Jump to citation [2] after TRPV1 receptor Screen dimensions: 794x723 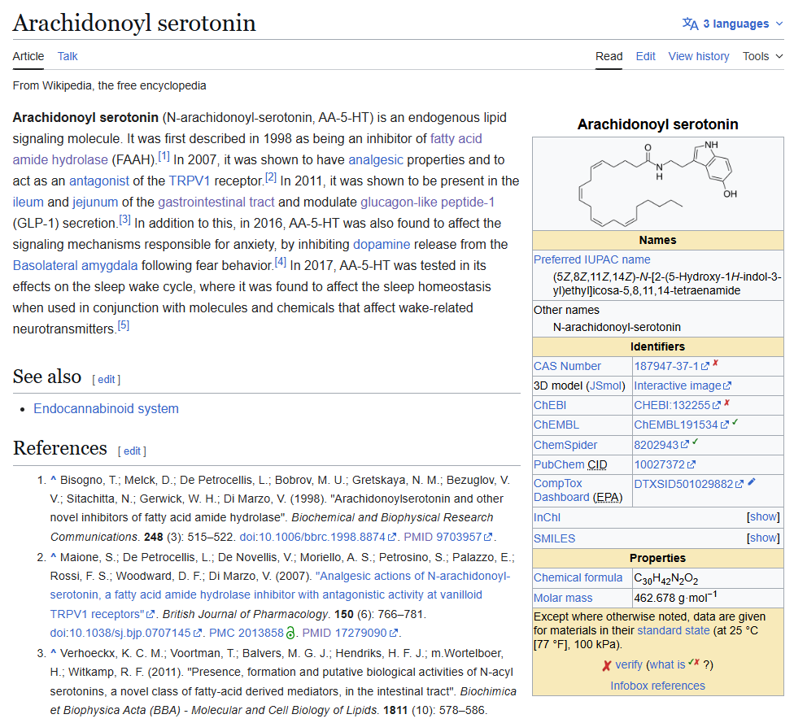point(271,177)
